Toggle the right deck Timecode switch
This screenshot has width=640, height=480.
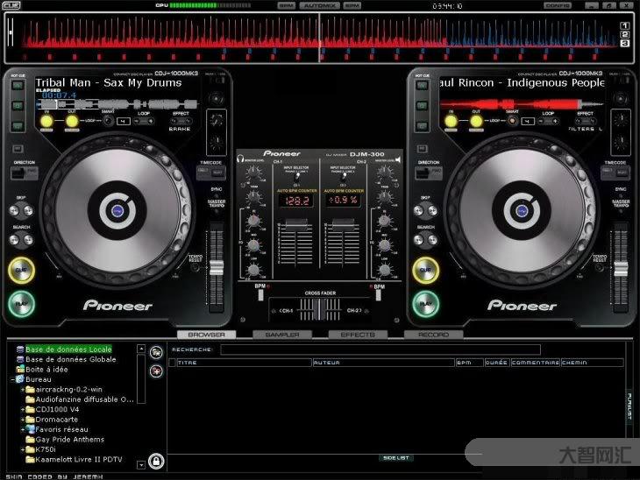click(x=615, y=173)
